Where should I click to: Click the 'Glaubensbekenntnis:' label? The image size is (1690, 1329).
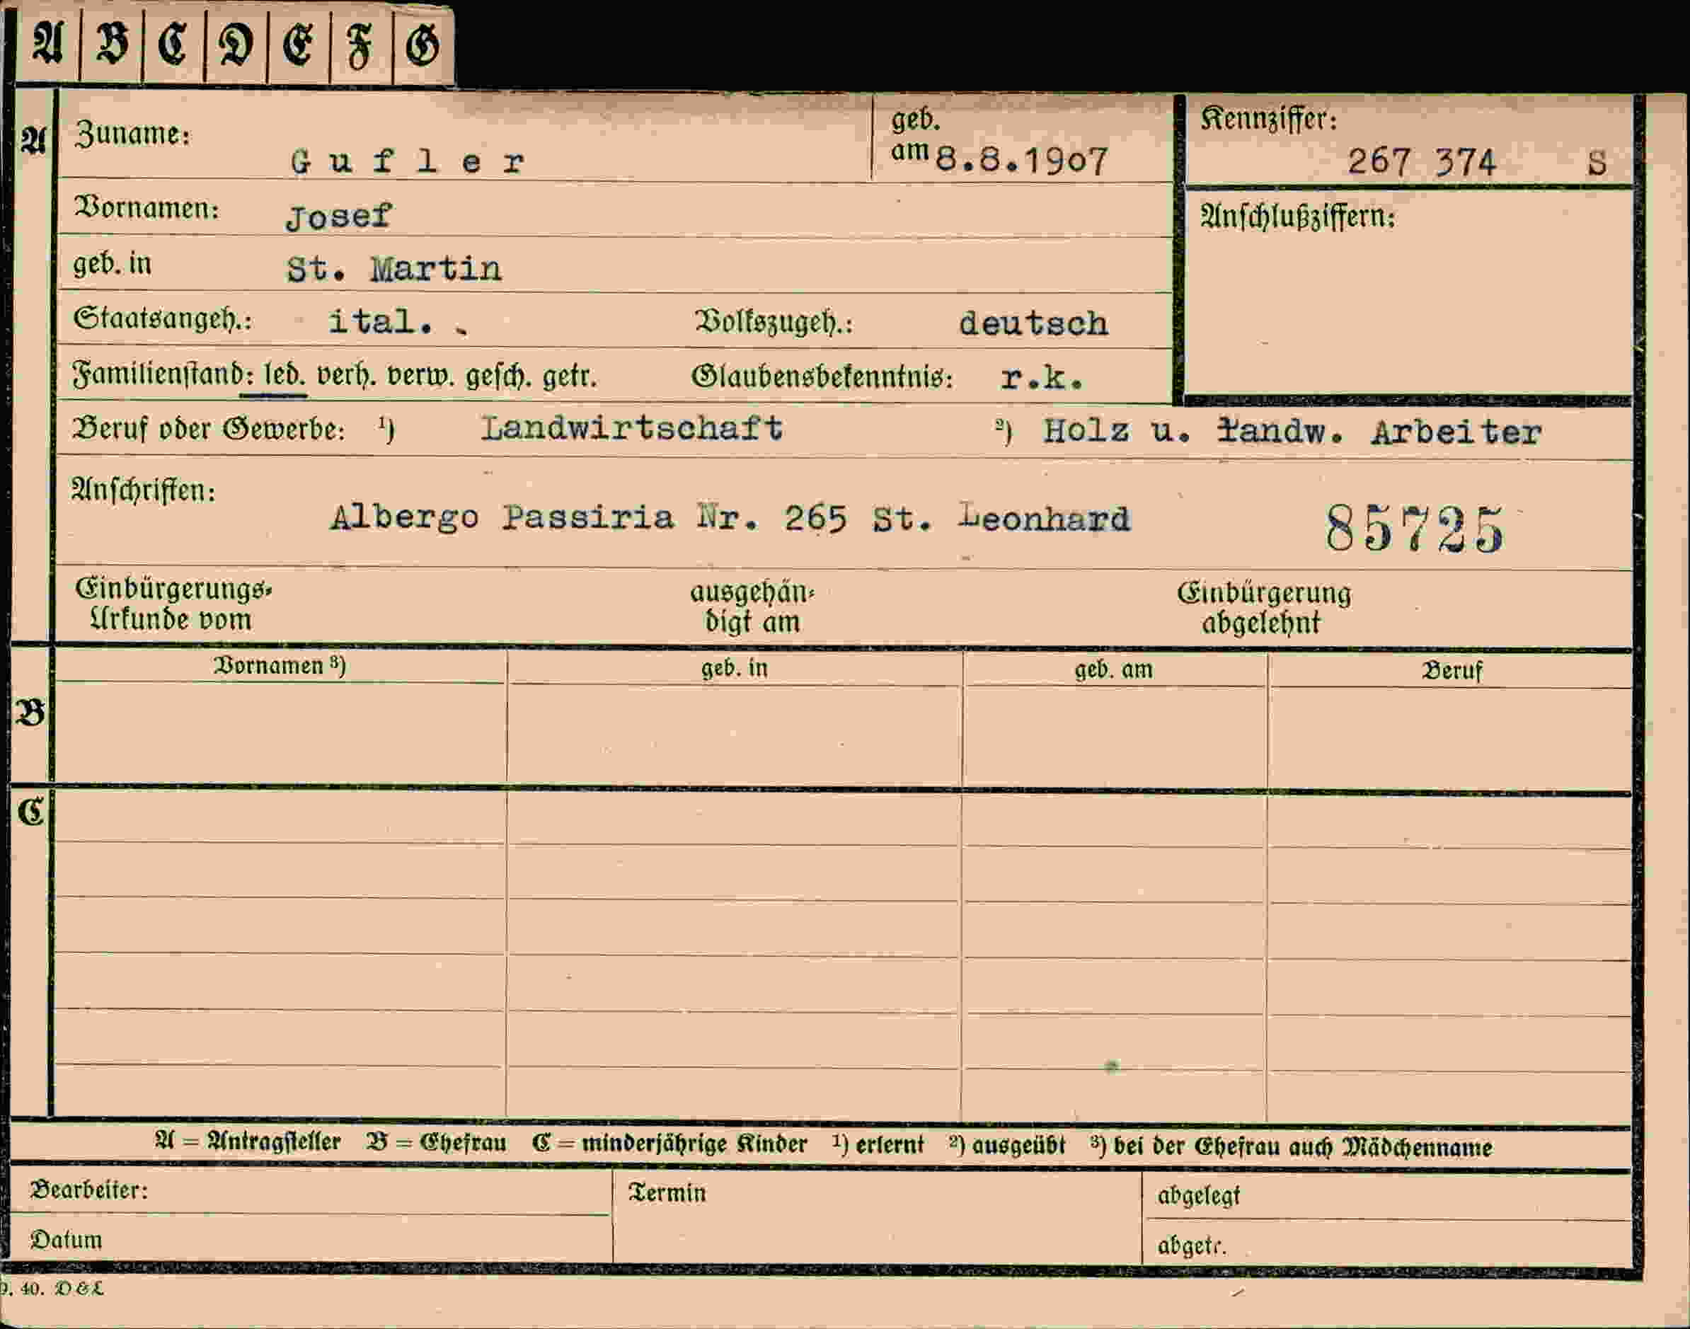[x=822, y=377]
